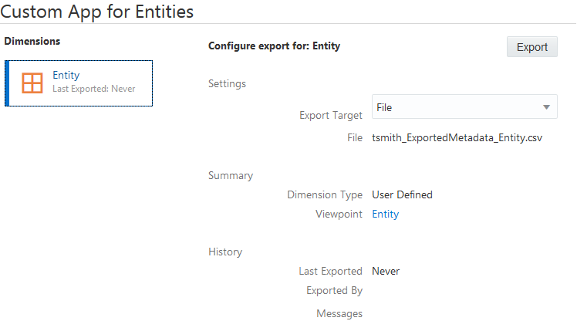Click the Export Target field label
The image size is (577, 321).
pos(330,115)
